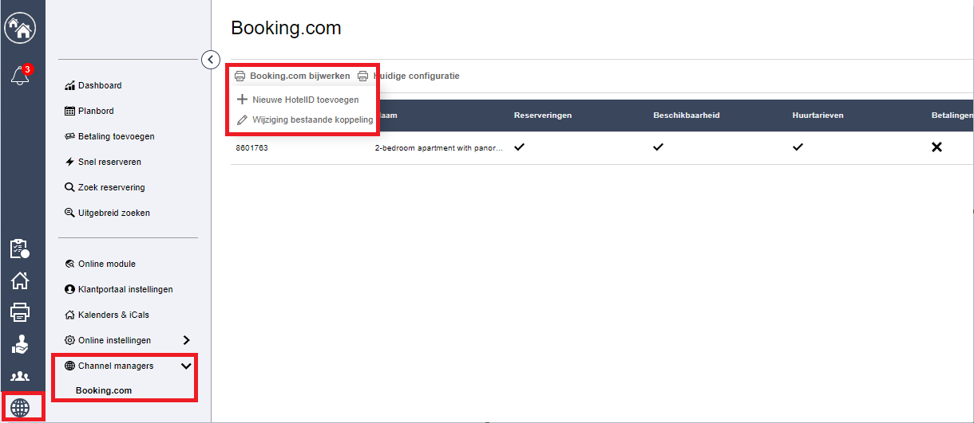Click the Online instellingen menu label
Image resolution: width=974 pixels, height=423 pixels.
pos(114,340)
